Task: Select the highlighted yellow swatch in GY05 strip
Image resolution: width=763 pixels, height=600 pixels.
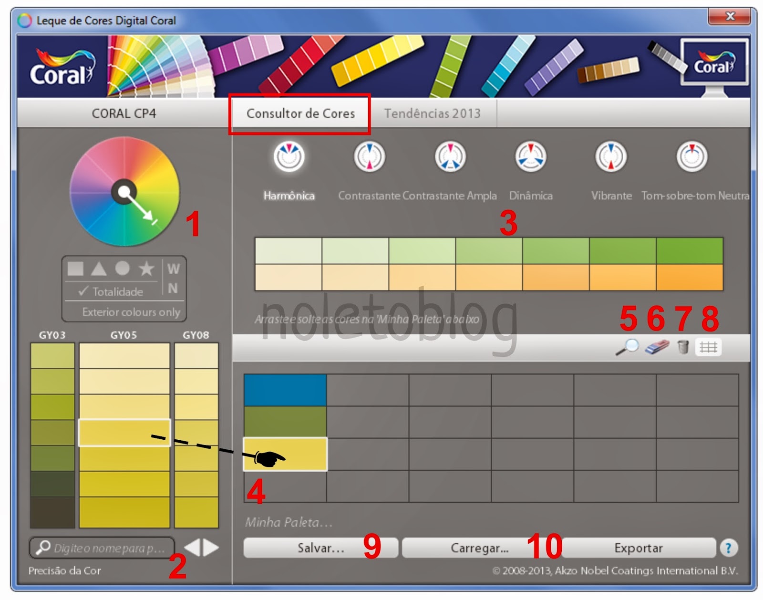Action: tap(124, 433)
